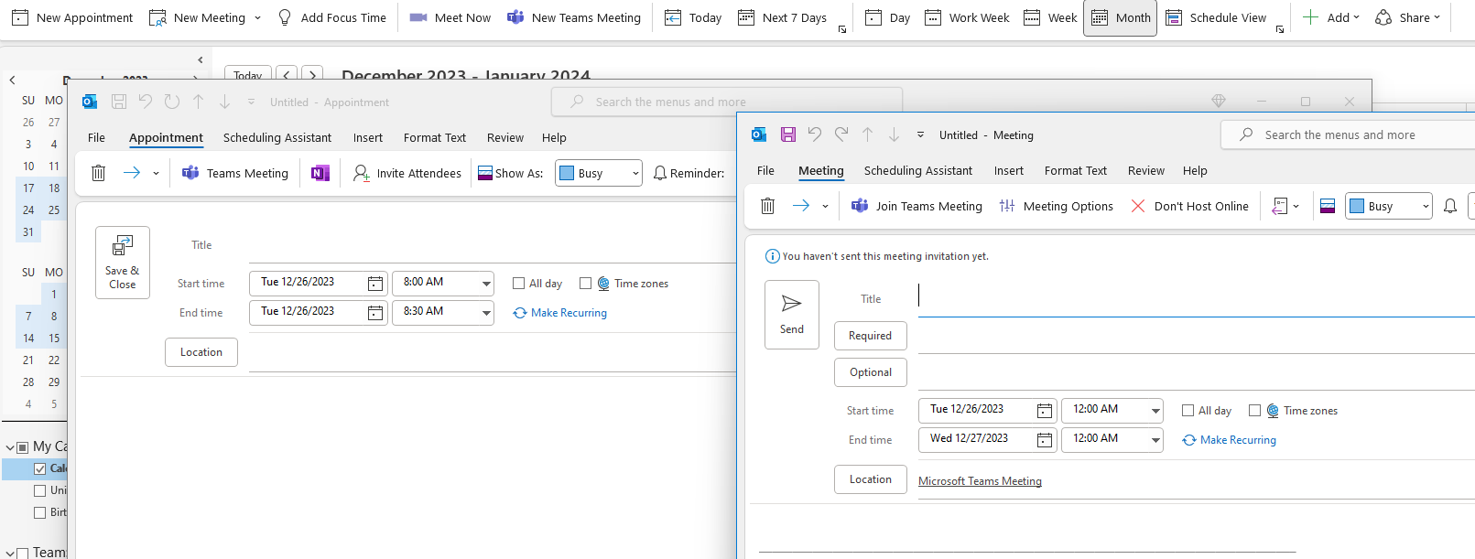Check Time zones in Meeting window
The height and width of the screenshot is (559, 1475).
coord(1255,411)
